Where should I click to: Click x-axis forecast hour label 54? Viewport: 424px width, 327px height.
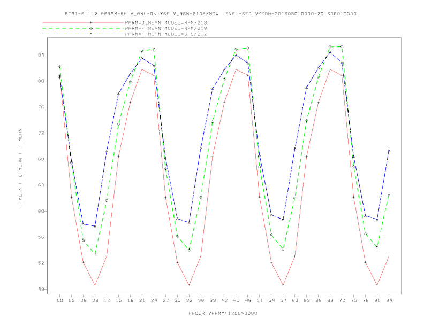point(271,300)
